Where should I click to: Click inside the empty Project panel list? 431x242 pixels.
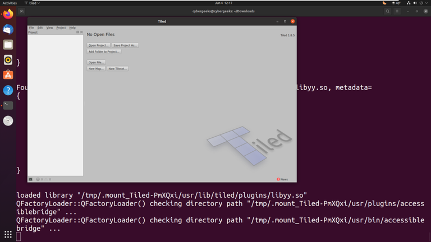tap(55, 105)
